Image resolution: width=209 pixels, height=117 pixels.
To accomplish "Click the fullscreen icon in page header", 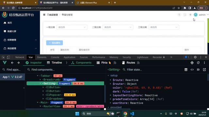I will click(185, 15).
